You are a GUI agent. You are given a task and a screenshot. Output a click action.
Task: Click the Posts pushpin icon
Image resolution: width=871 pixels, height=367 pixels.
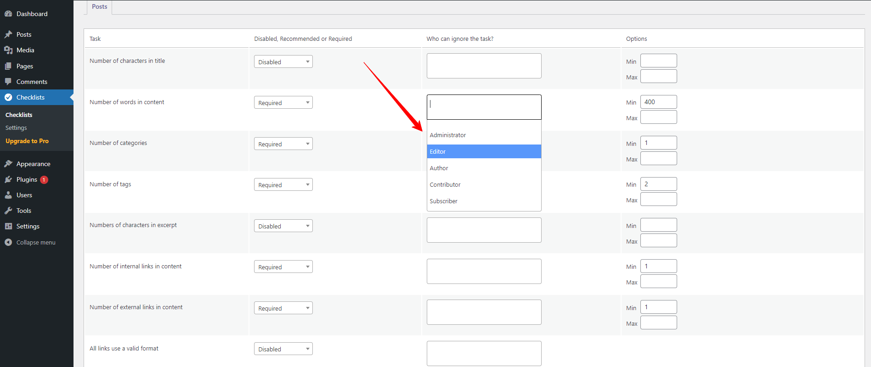(8, 34)
